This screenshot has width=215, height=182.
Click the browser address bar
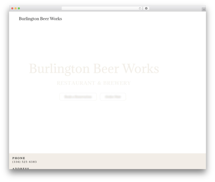(x=101, y=9)
